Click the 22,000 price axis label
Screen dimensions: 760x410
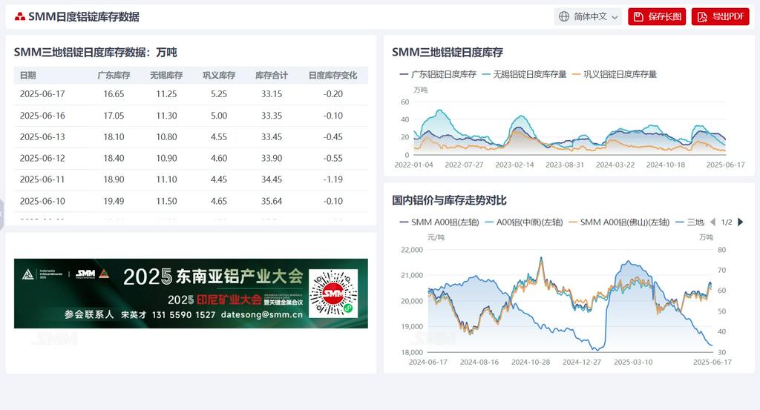tap(411, 250)
